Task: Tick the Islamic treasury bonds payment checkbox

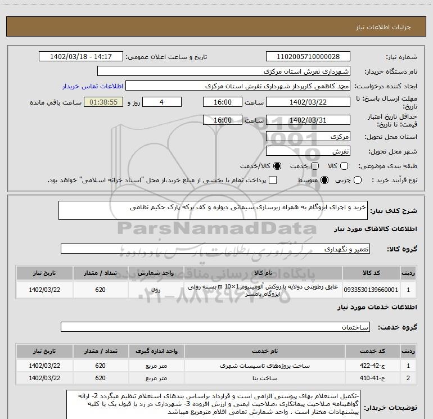Action: pyautogui.click(x=273, y=181)
